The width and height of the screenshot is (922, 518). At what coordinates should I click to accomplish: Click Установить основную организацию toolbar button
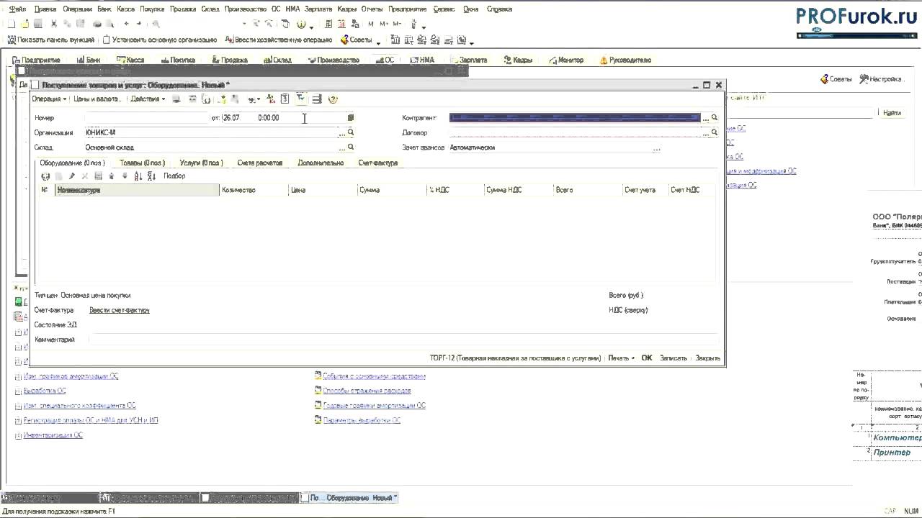pos(160,40)
